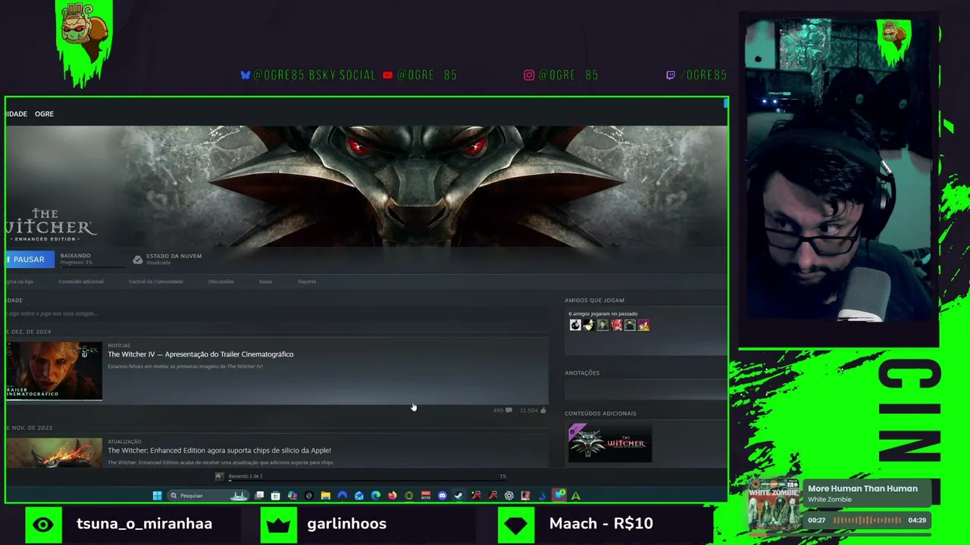This screenshot has height=545, width=970.
Task: Go to the Discussões page
Action: point(221,282)
